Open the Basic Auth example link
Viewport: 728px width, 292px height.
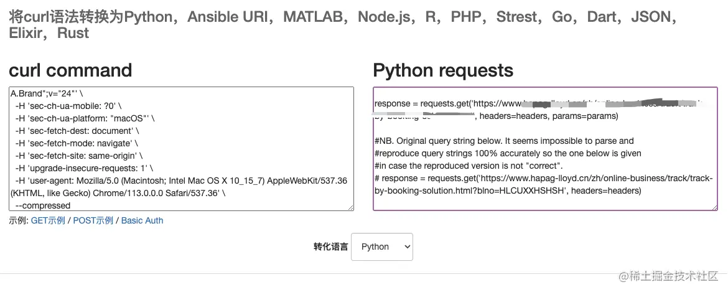point(142,220)
